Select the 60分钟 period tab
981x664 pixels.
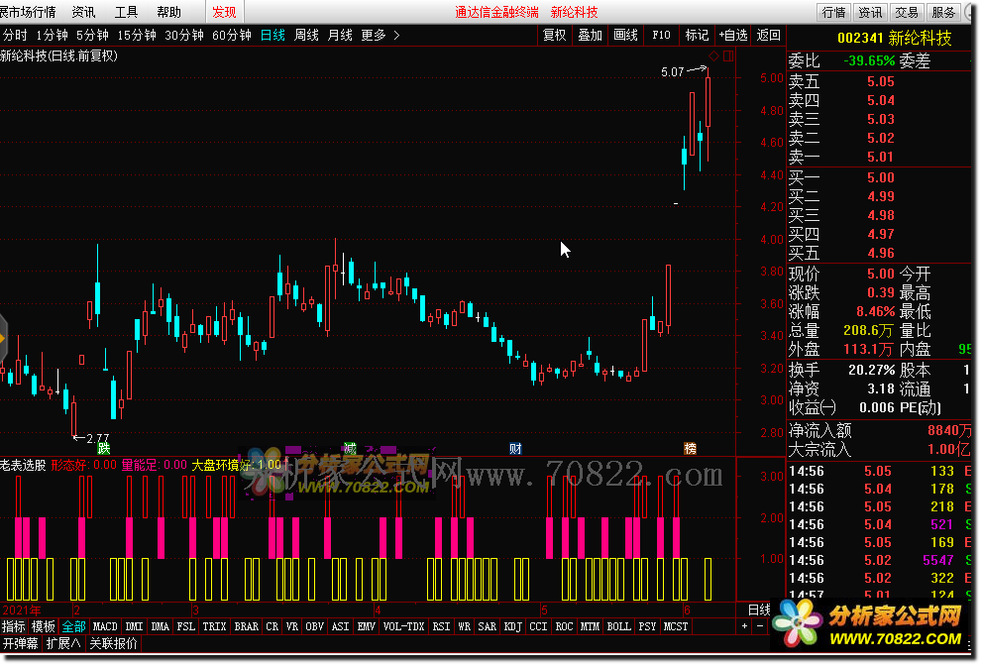click(x=232, y=35)
